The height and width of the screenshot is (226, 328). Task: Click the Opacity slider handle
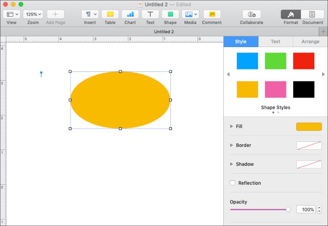tap(288, 209)
